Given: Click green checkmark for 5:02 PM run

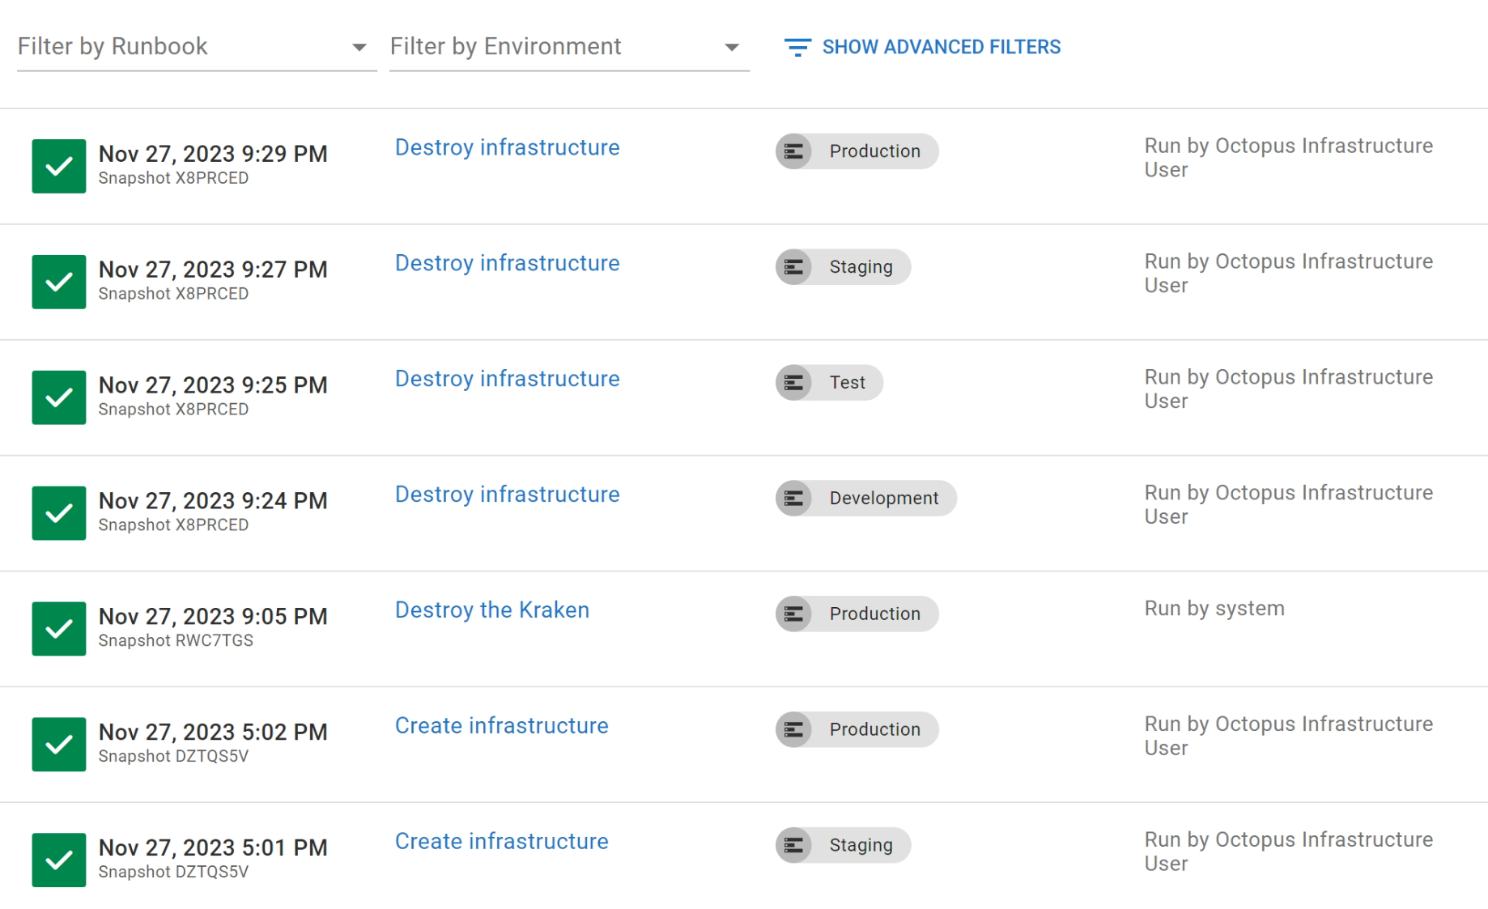Looking at the screenshot, I should [59, 745].
